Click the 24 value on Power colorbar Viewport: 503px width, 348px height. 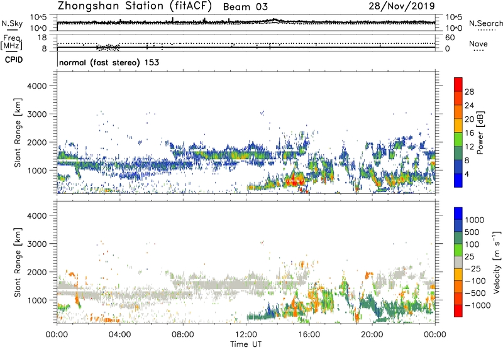pos(469,106)
